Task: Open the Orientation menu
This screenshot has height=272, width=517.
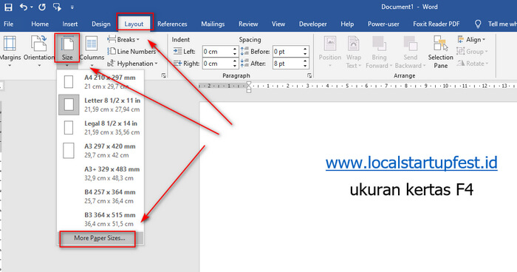Action: tap(39, 51)
